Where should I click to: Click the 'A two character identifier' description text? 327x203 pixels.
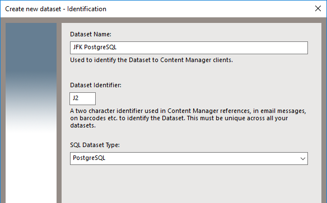click(x=188, y=118)
